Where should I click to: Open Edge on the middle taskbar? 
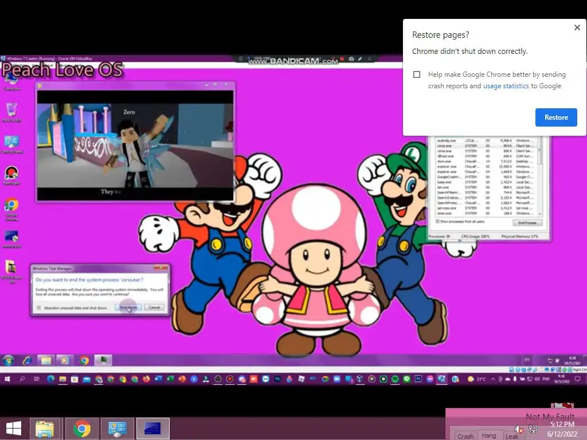click(x=50, y=379)
